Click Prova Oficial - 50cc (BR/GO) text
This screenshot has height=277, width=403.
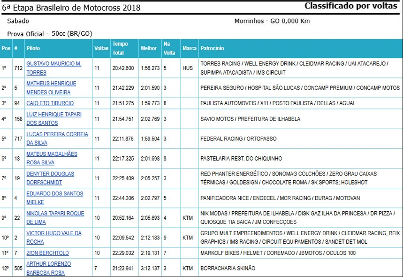pos(50,34)
